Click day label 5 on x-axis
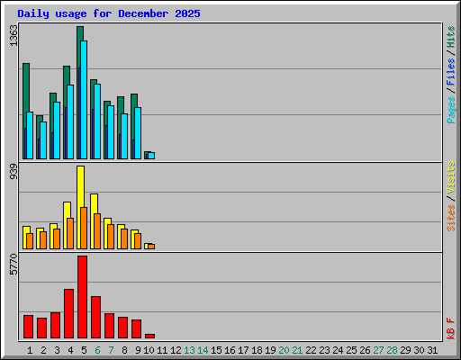The width and height of the screenshot is (461, 360). point(84,350)
